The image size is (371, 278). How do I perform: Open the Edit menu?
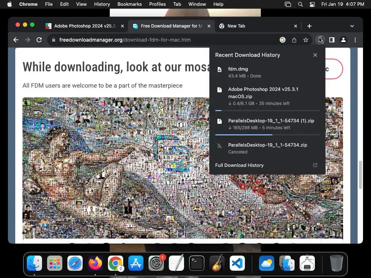pos(64,4)
